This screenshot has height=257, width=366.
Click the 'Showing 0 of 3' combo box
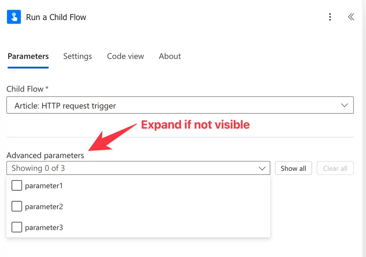click(130, 168)
